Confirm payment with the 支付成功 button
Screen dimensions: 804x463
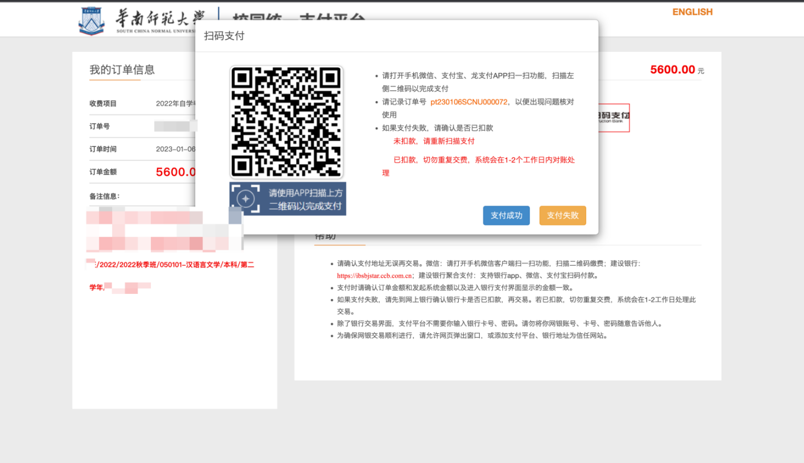[506, 215]
